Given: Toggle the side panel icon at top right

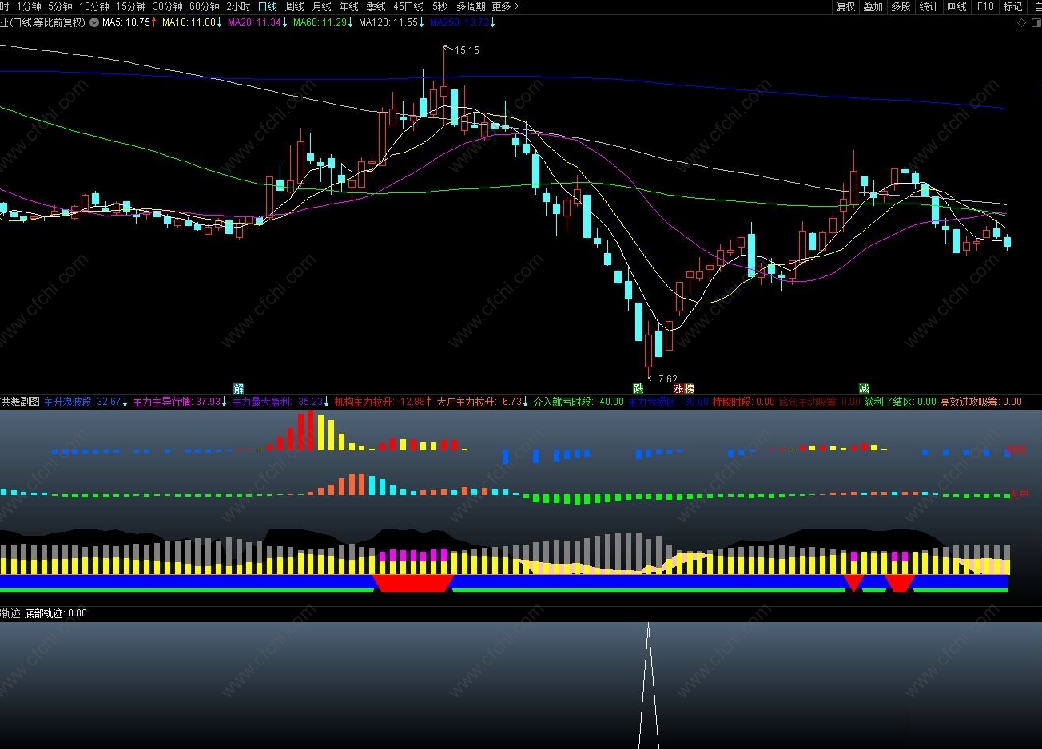Looking at the screenshot, I should pyautogui.click(x=1037, y=23).
